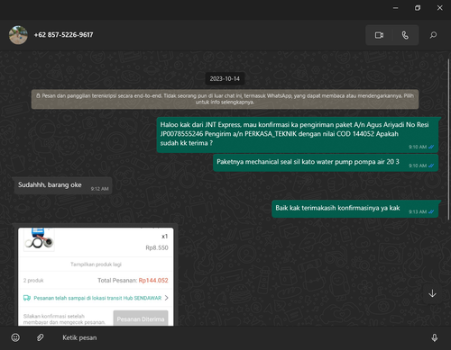Image resolution: width=451 pixels, height=350 pixels.
Task: Select the 'Haloo kak dari JNT Express' message
Action: (x=298, y=135)
